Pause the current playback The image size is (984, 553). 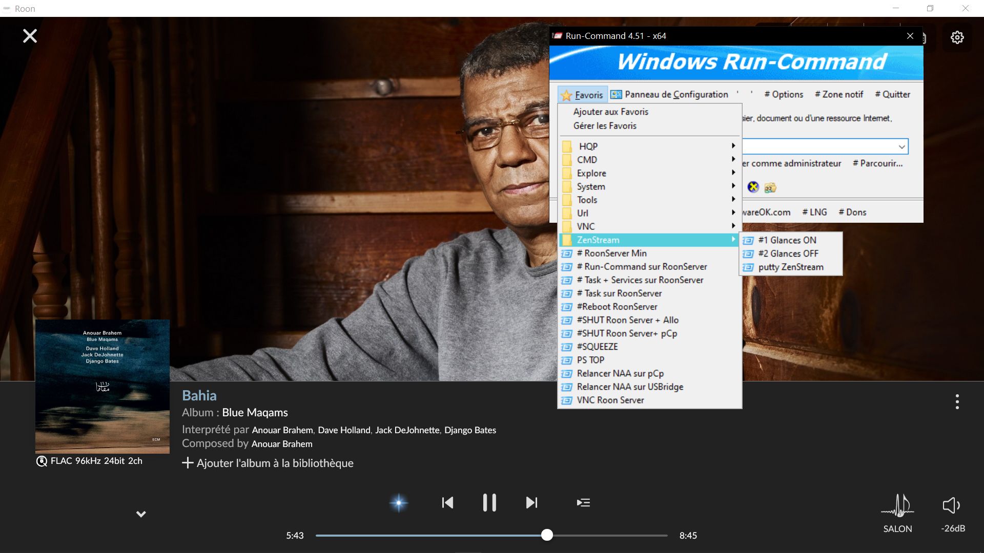click(489, 503)
